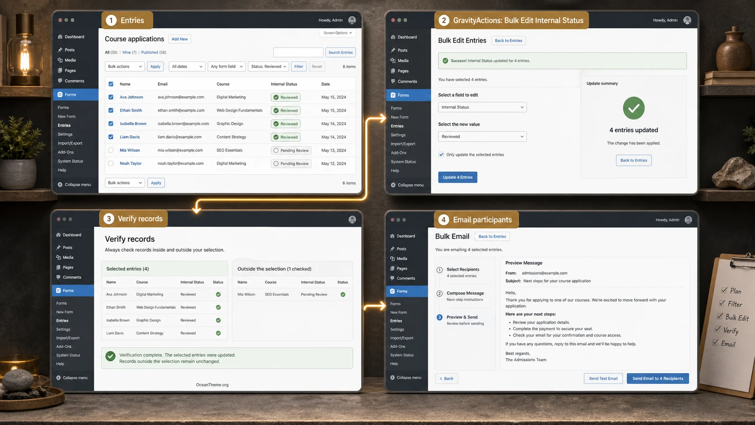Toggle the Only update the selected entries checkbox

[x=441, y=154]
